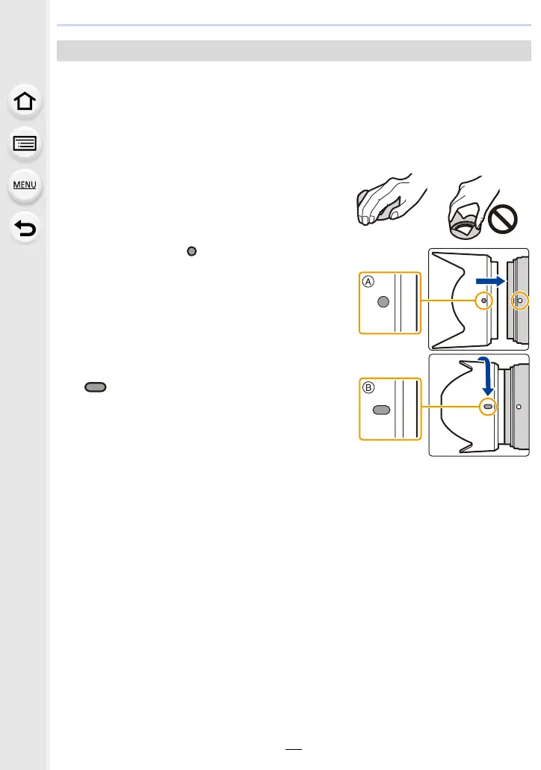The height and width of the screenshot is (770, 541).
Task: Click the callout A magnified mark box
Action: click(x=390, y=303)
